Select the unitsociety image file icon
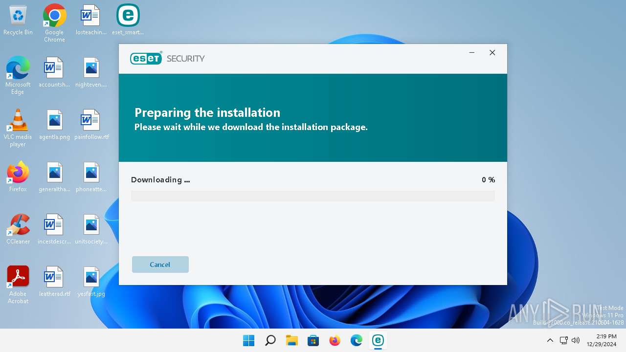The height and width of the screenshot is (352, 626). pos(91,229)
